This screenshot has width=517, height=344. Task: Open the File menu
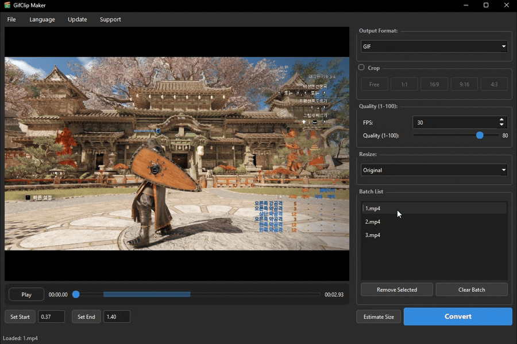tap(11, 19)
